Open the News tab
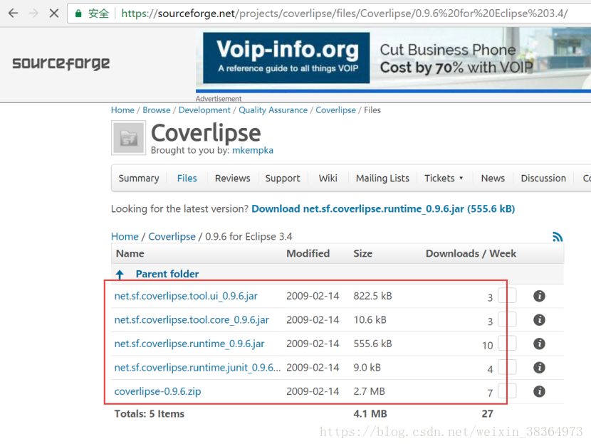The image size is (591, 446). (x=493, y=178)
